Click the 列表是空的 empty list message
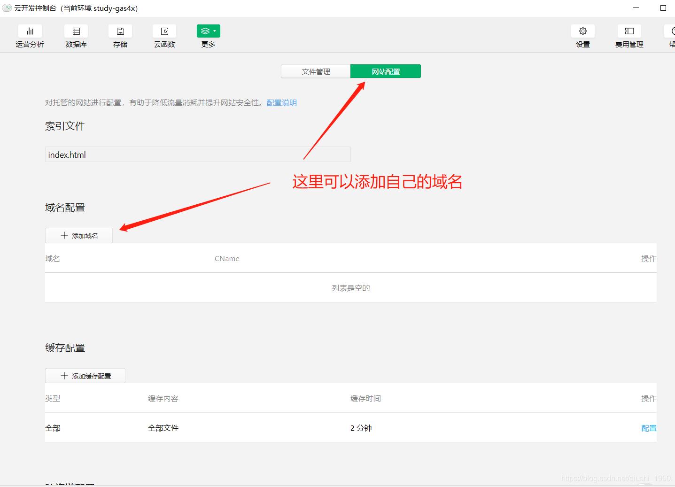 351,288
